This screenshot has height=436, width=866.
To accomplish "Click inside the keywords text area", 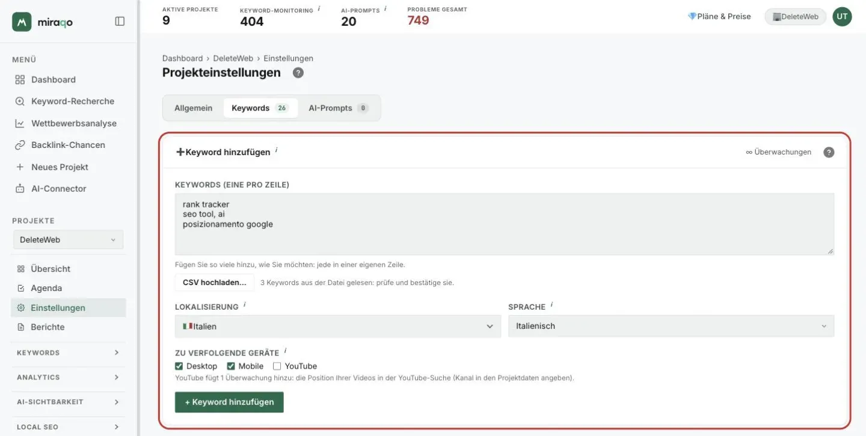I will coord(505,224).
